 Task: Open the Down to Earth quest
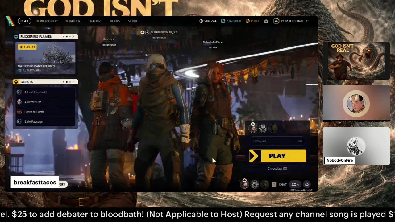[x=45, y=112]
